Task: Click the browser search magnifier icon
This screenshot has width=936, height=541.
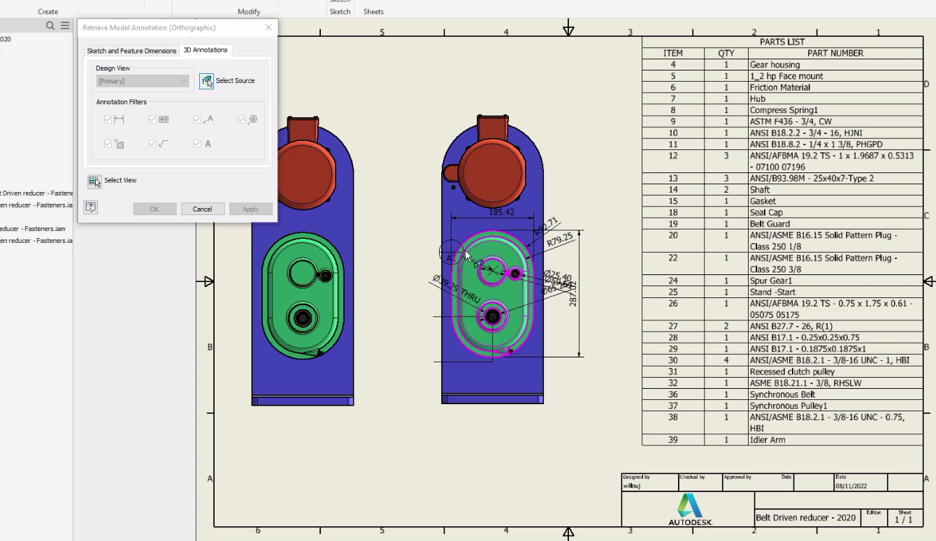Action: [50, 26]
